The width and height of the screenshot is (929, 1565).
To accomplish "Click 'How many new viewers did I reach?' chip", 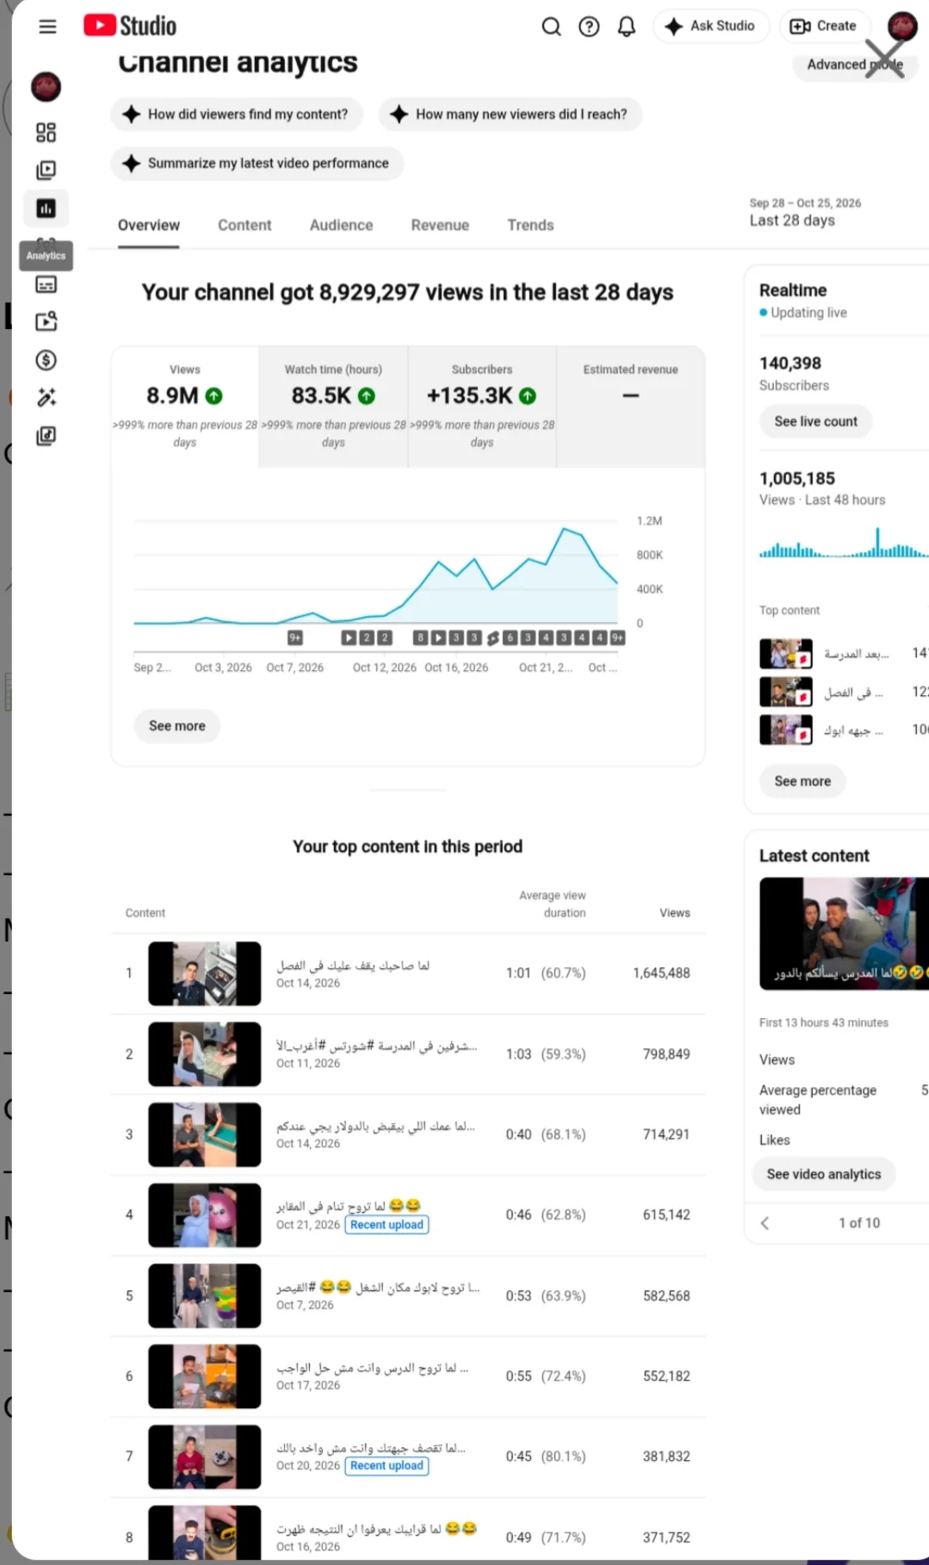I will pos(511,114).
